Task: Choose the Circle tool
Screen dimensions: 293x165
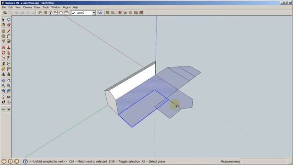Action: [3, 36]
